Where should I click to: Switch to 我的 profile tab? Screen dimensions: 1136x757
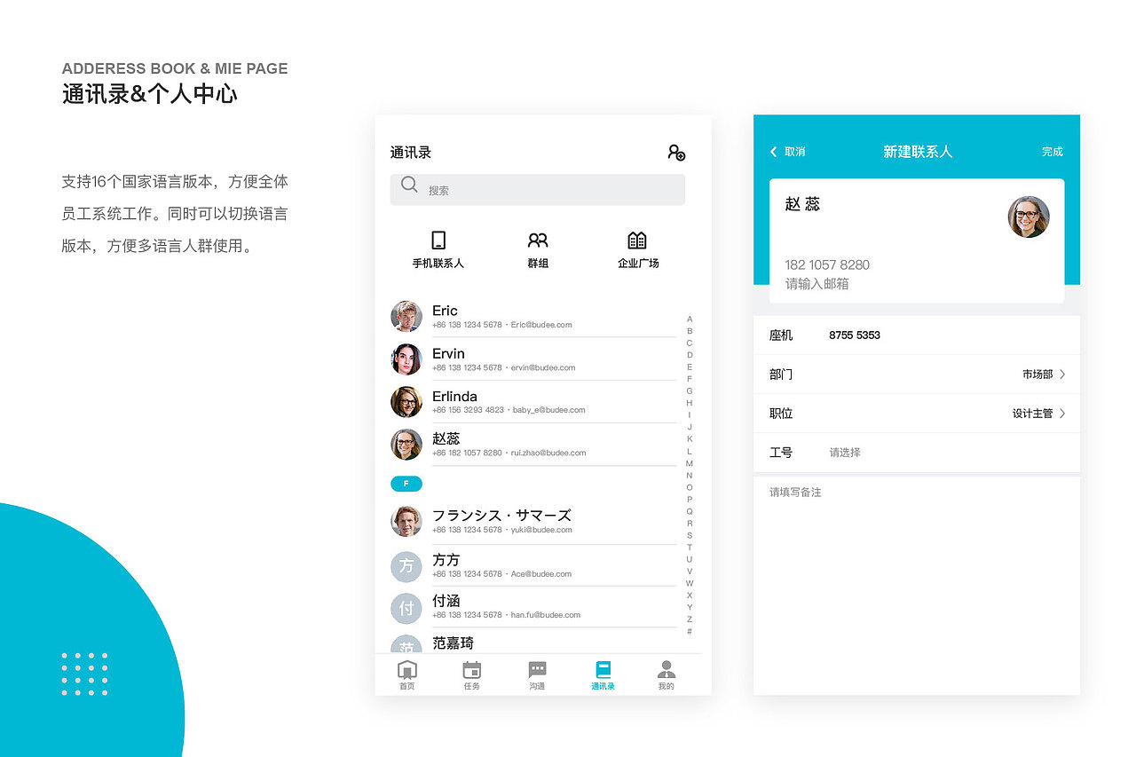click(x=667, y=675)
